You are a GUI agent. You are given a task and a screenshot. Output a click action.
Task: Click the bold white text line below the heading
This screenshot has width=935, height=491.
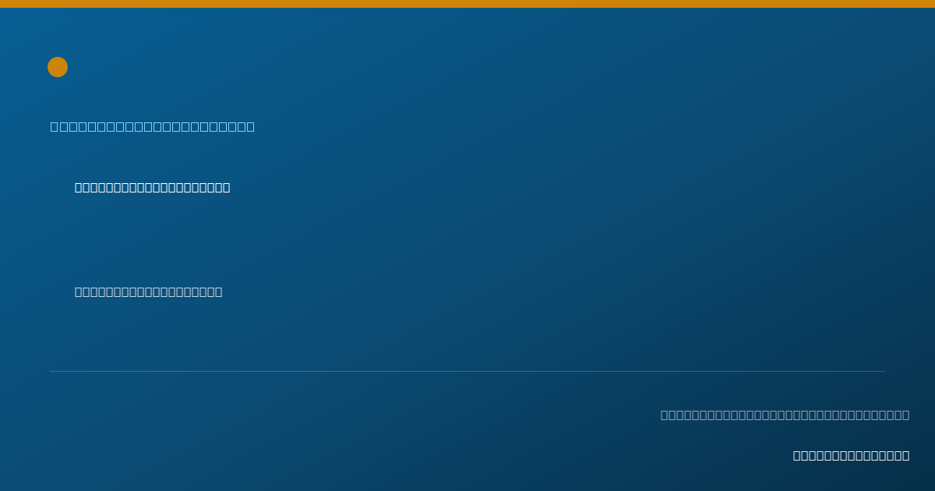[x=153, y=187]
